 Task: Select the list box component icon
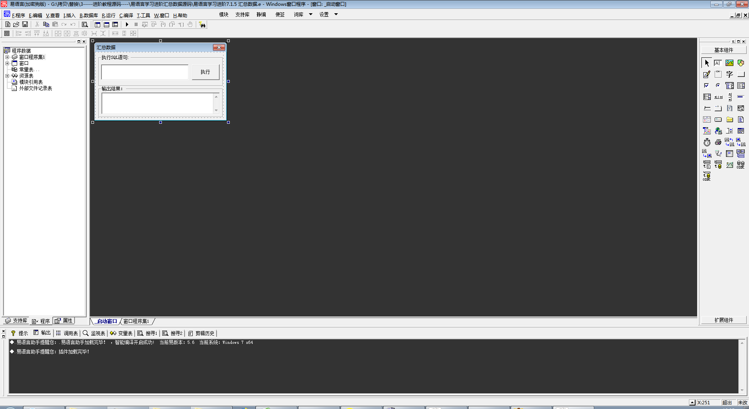pyautogui.click(x=741, y=85)
